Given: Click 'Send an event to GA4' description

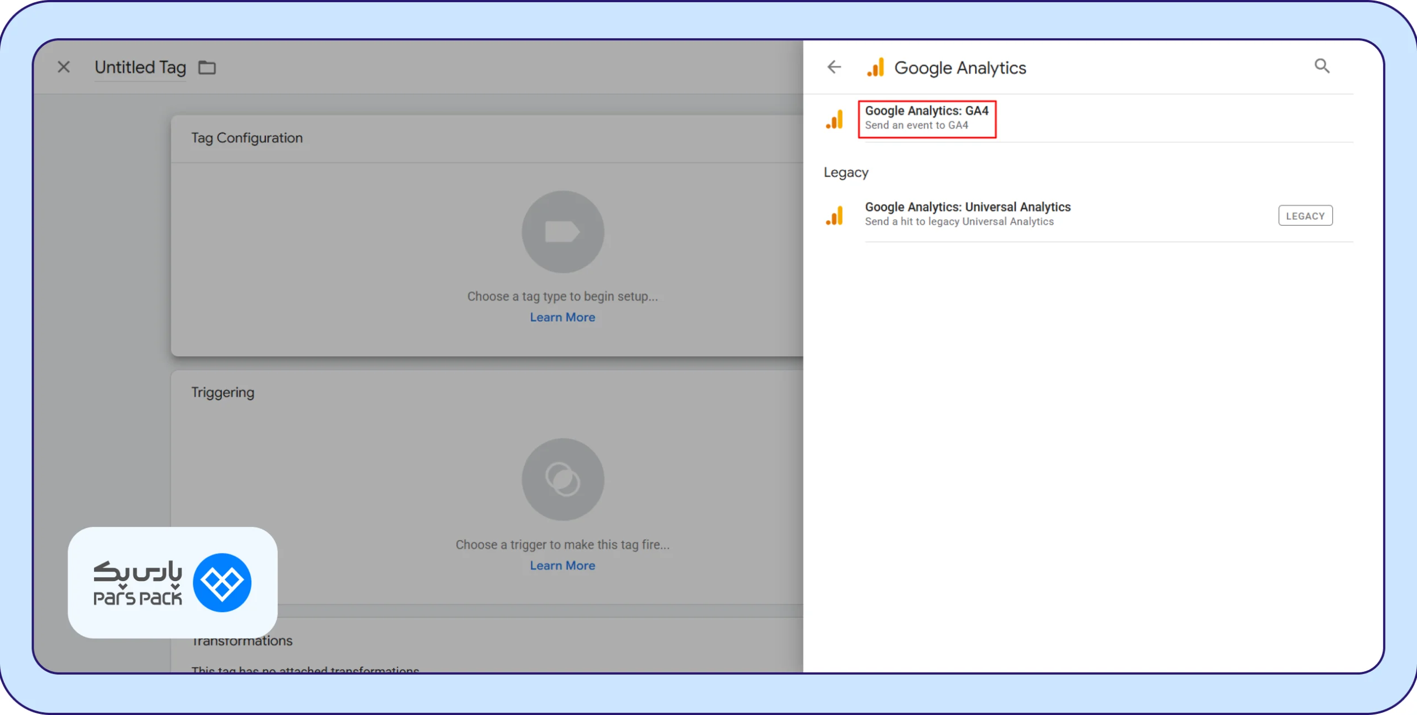Looking at the screenshot, I should (917, 126).
